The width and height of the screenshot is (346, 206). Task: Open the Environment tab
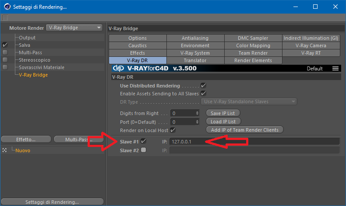(x=195, y=45)
